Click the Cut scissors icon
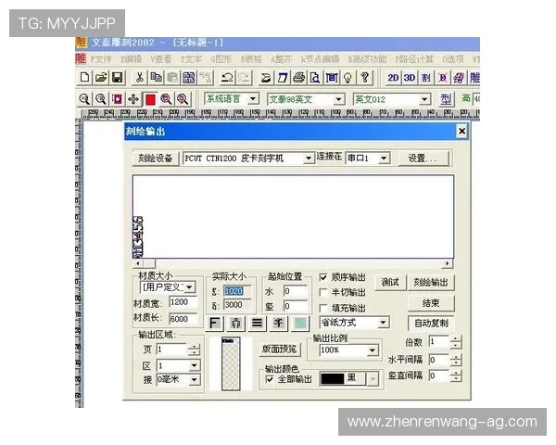Image resolution: width=556 pixels, height=445 pixels. pos(139,78)
